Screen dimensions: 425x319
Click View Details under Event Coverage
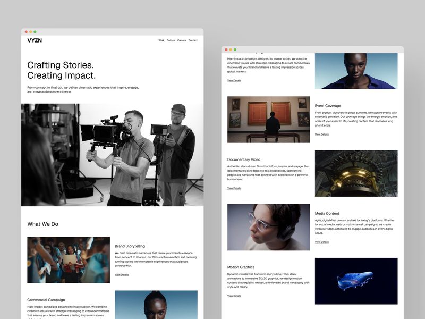(x=321, y=135)
